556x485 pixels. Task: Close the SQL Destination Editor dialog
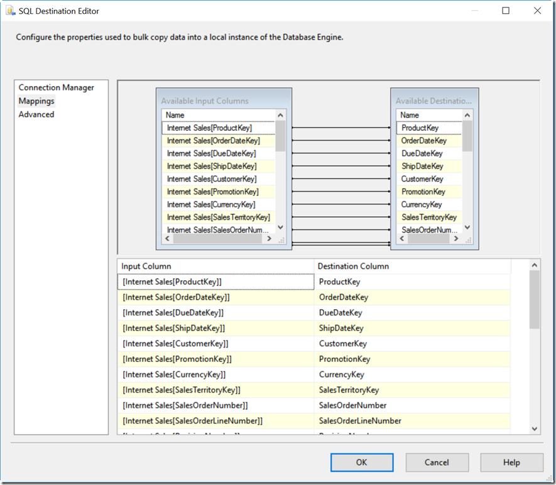[538, 11]
